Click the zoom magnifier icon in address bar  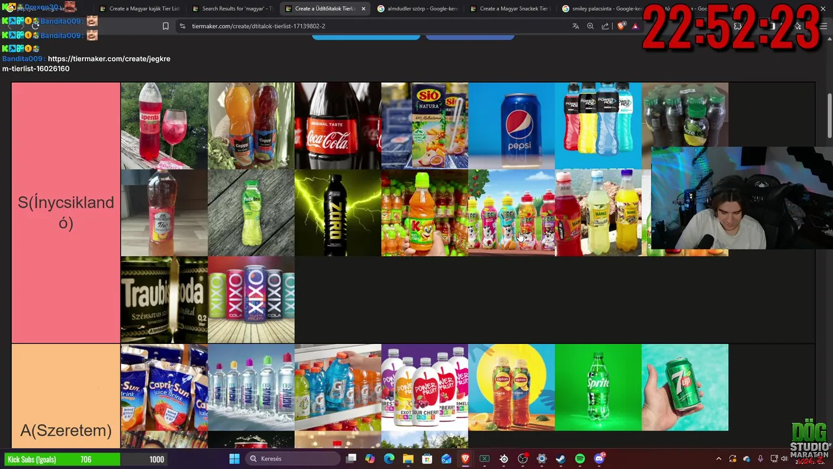point(590,26)
